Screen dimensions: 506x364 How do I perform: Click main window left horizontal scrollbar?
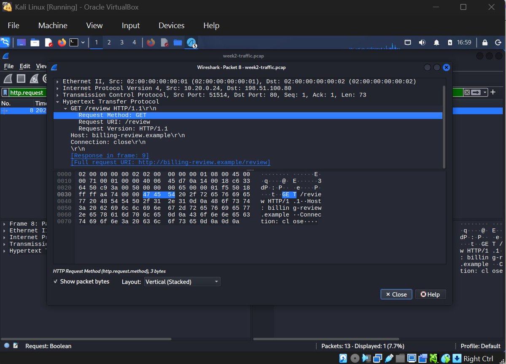[x=86, y=339]
